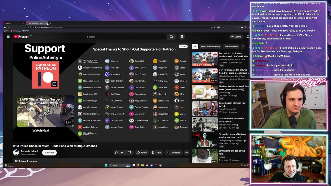
Task: Click supporter name 'GotsNoGroove Cheryl'
Action: pyautogui.click(x=90, y=134)
